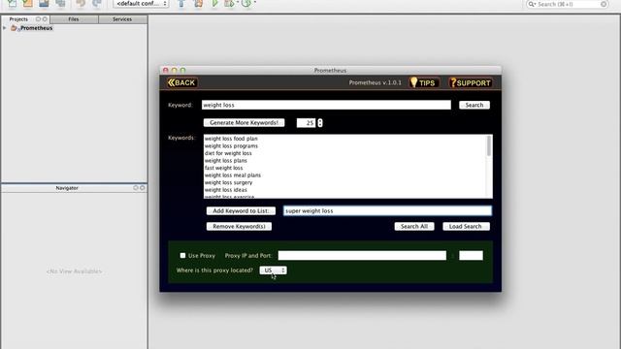This screenshot has height=349, width=621.
Task: Expand the Prometheus project node
Action: 4,28
